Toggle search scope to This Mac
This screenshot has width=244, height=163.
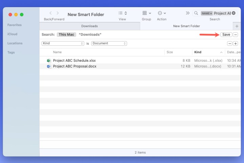coord(66,35)
